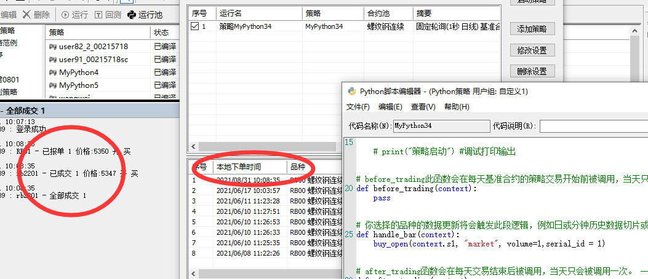Image resolution: width=648 pixels, height=279 pixels.
Task: Click Python script editor title bar icon
Action: point(352,91)
